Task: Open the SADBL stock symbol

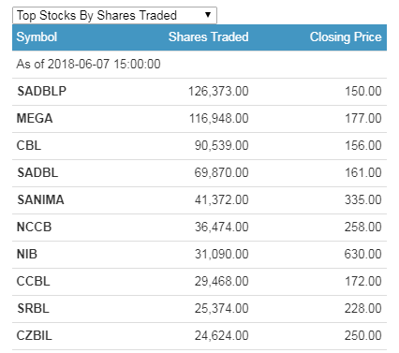Action: coord(37,172)
